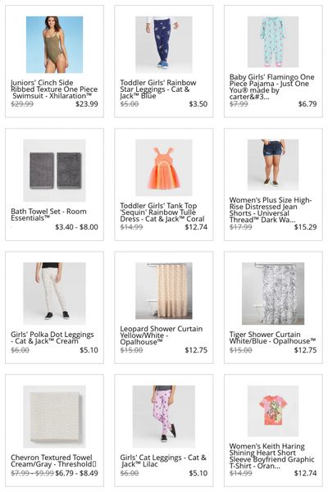Image resolution: width=328 pixels, height=492 pixels.
Task: Click the Toddler Girls' Rainbow Star Leggings title
Action: click(x=158, y=89)
